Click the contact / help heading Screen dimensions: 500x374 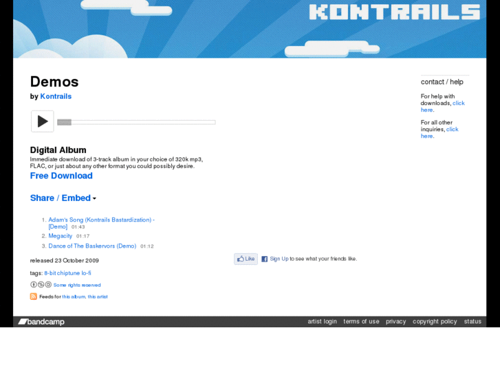point(442,82)
